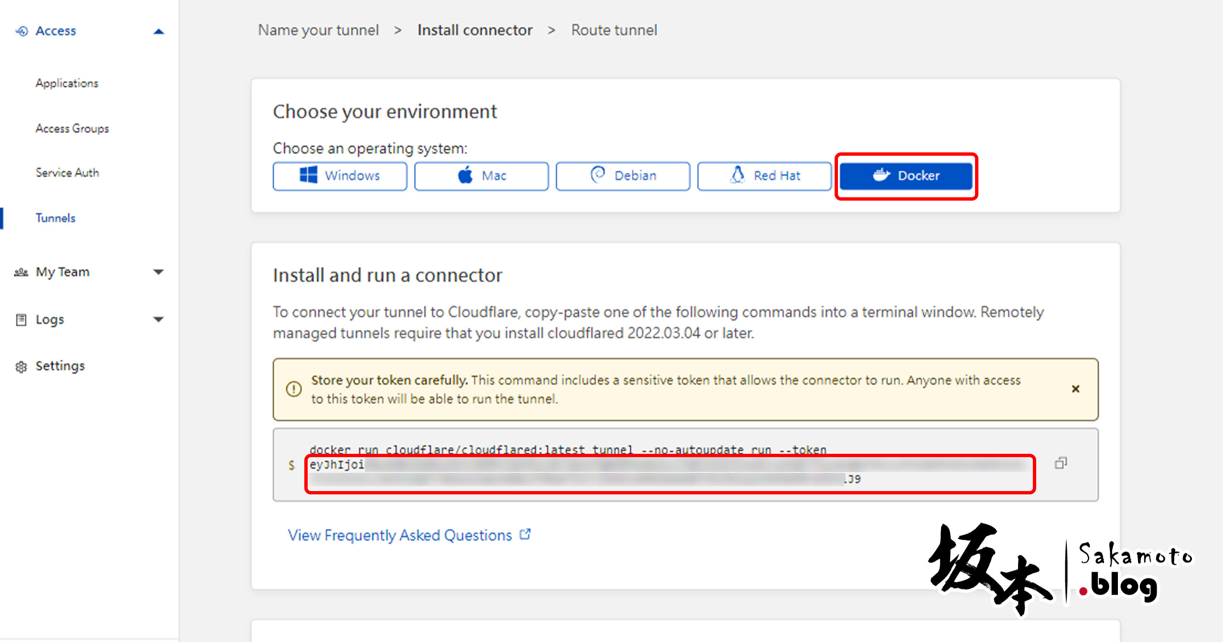The image size is (1223, 642).
Task: Click the Settings gear icon
Action: pyautogui.click(x=21, y=366)
